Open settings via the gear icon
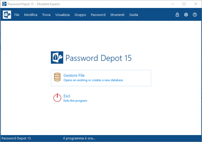This screenshot has width=202, height=142. [186, 15]
